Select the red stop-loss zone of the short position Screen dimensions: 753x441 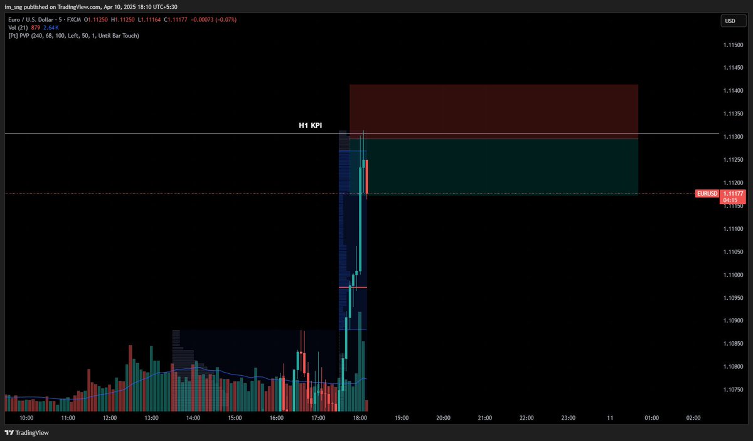coord(494,111)
